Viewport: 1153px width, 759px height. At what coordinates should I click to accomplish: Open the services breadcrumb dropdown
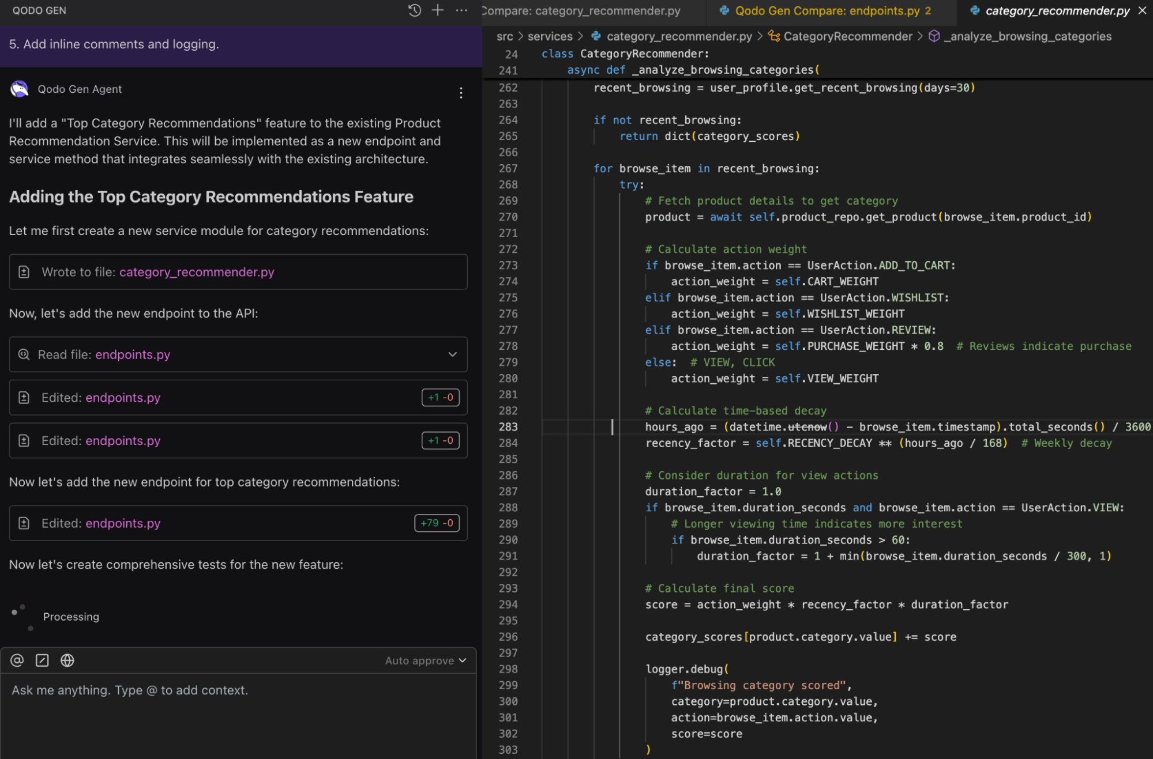(550, 36)
